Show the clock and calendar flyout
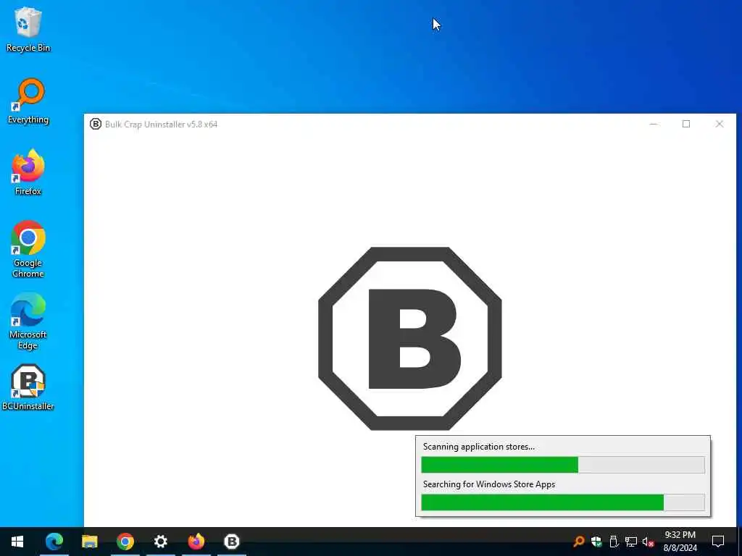742x556 pixels. (x=680, y=542)
